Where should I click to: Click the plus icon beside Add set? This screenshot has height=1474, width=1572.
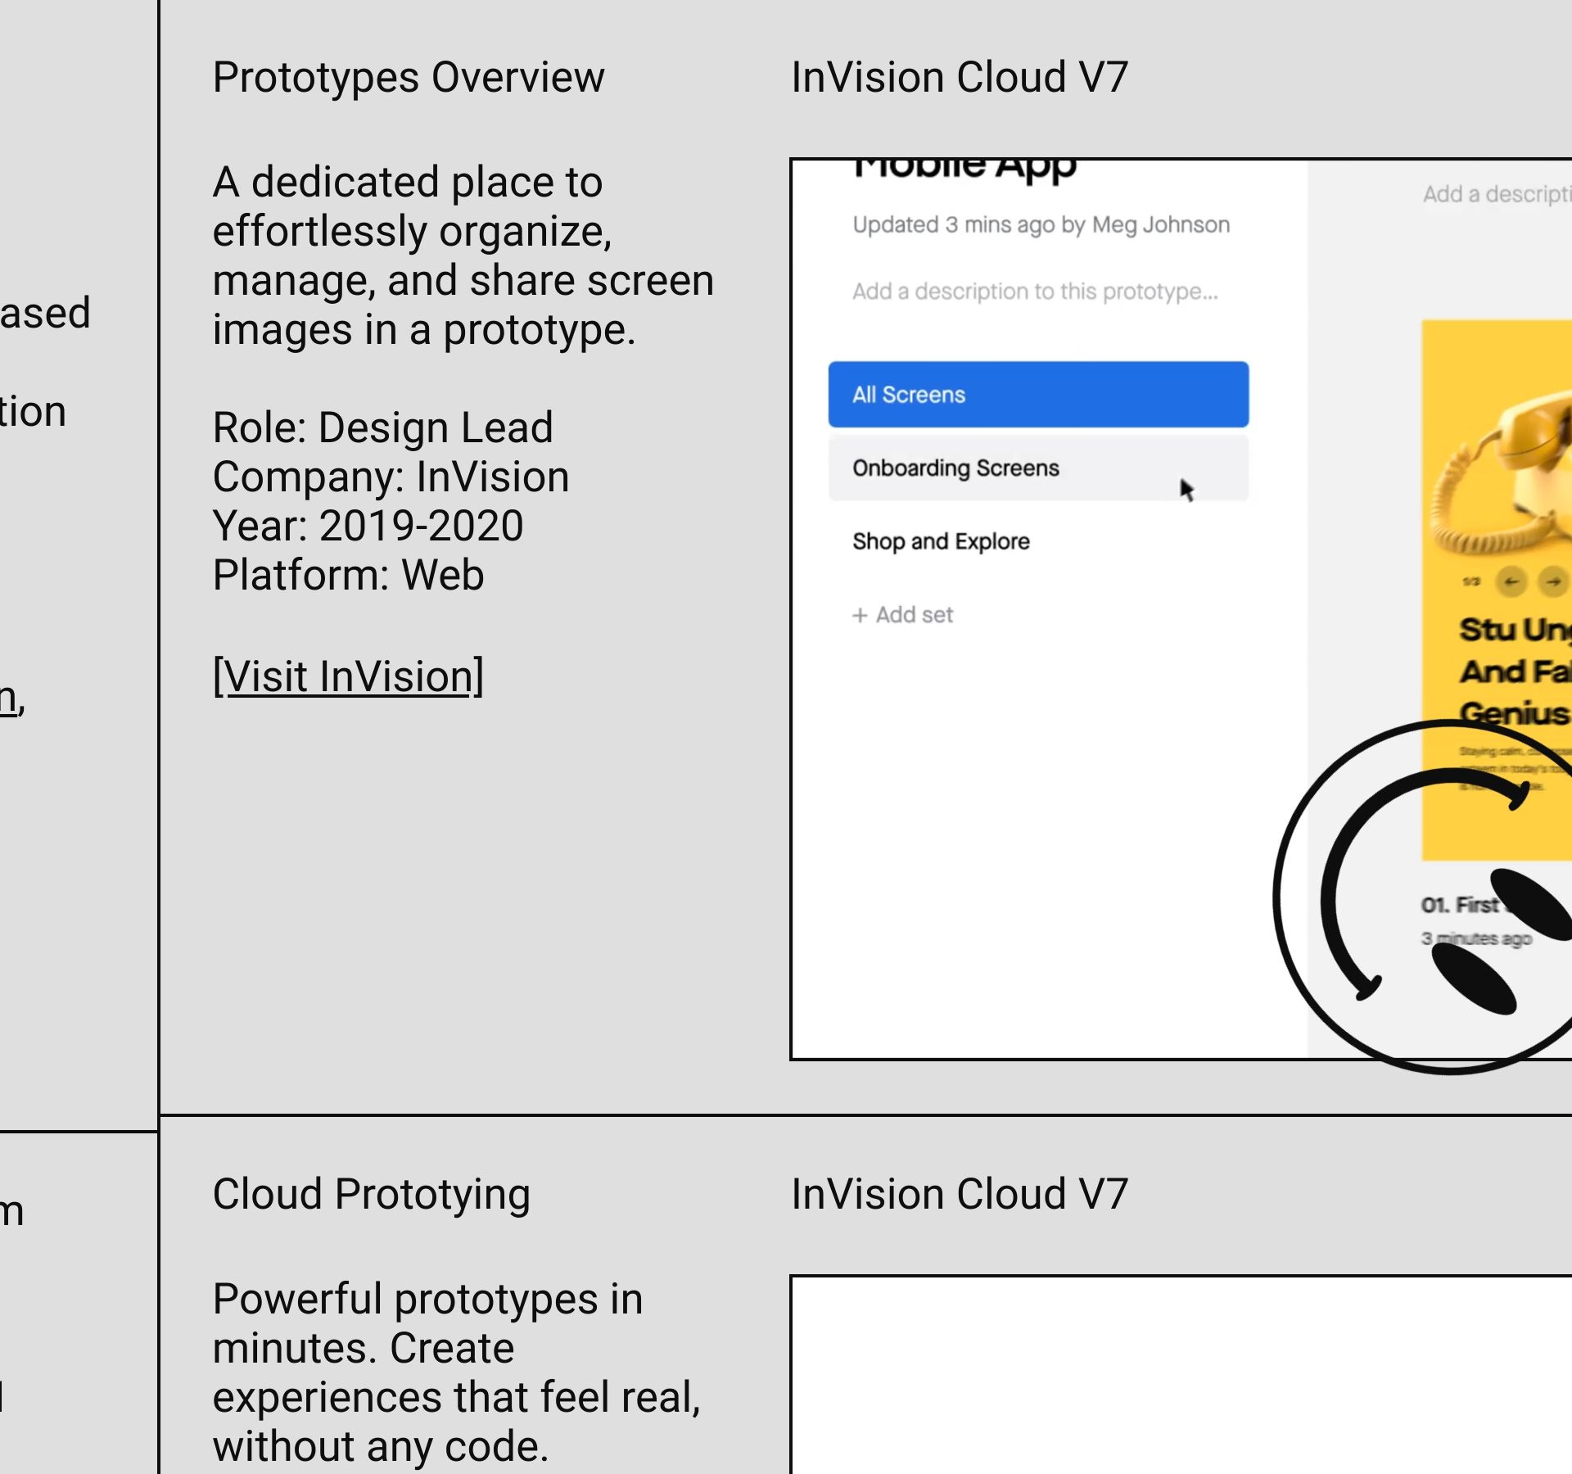[860, 616]
